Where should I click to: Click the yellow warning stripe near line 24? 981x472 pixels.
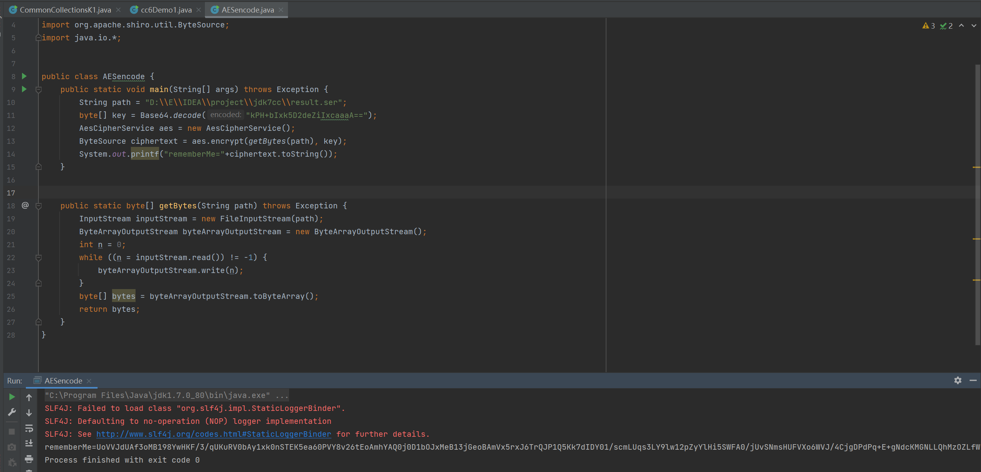[976, 280]
